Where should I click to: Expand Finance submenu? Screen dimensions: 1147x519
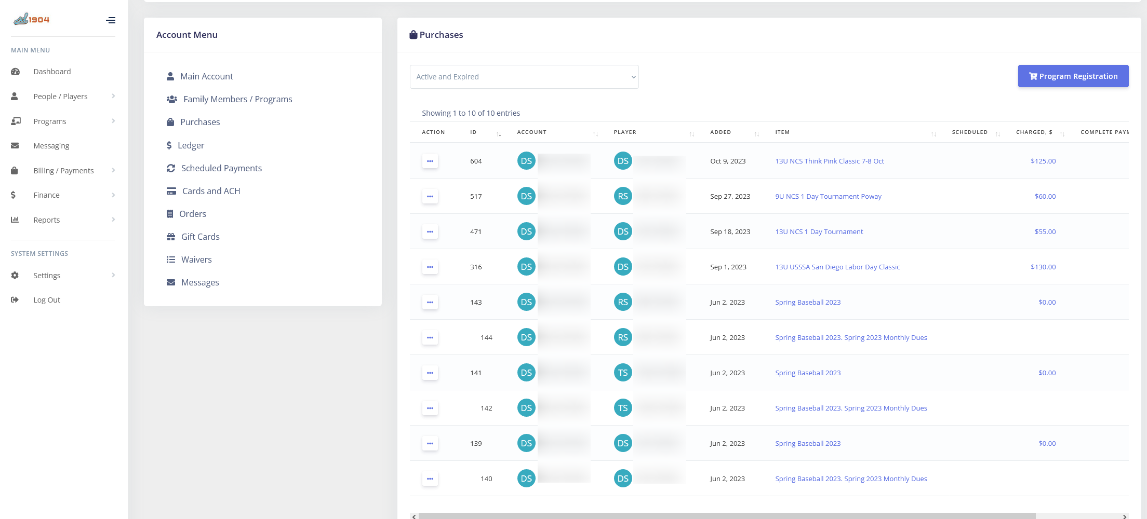coord(63,195)
